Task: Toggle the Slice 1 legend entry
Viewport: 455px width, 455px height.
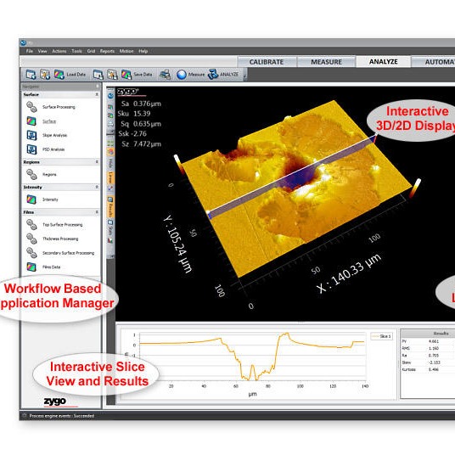Action: pos(381,336)
